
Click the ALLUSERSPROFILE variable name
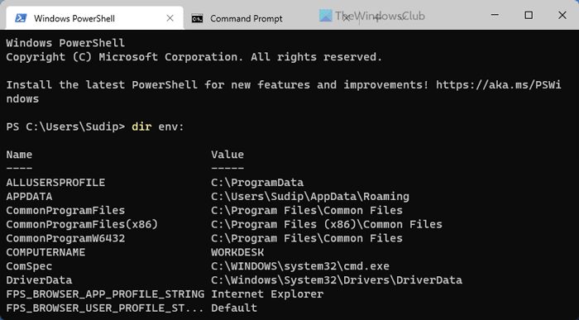click(x=55, y=183)
